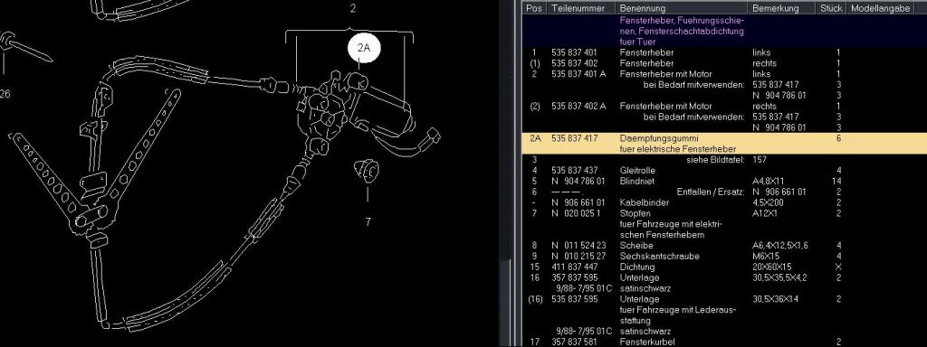Image resolution: width=927 pixels, height=347 pixels.
Task: Sort by the Pos column header
Action: coord(534,8)
